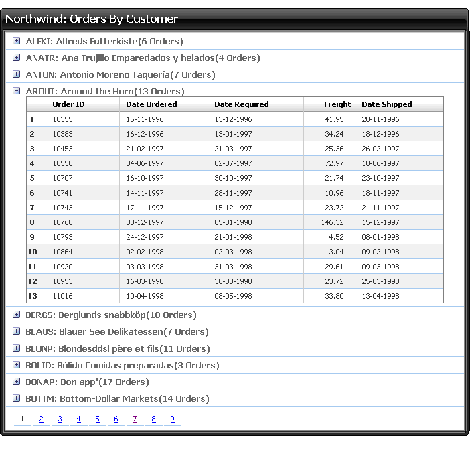Expand the BLONP Blondesddsl père et fils row
This screenshot has height=450, width=474.
click(17, 348)
